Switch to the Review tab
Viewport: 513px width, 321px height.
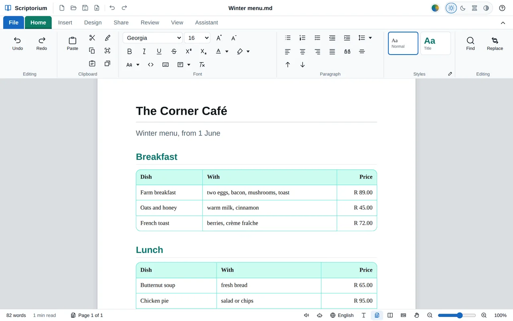(x=150, y=22)
